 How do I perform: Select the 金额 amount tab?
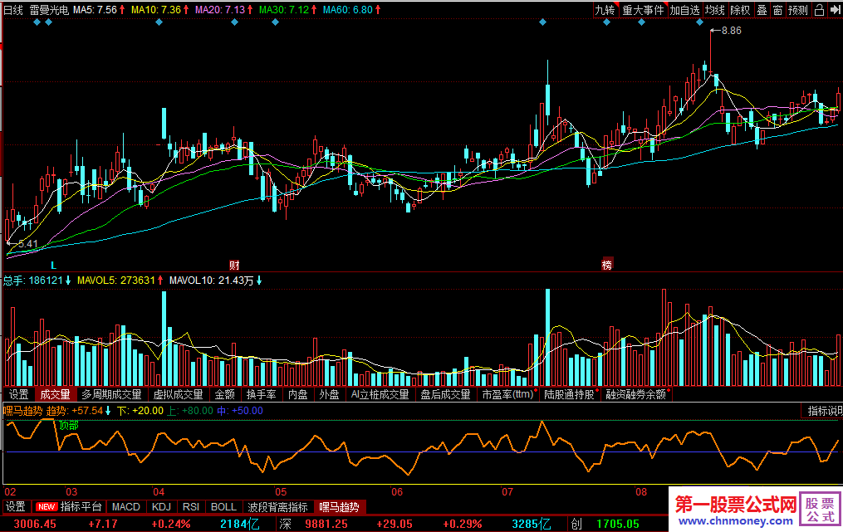coord(225,394)
